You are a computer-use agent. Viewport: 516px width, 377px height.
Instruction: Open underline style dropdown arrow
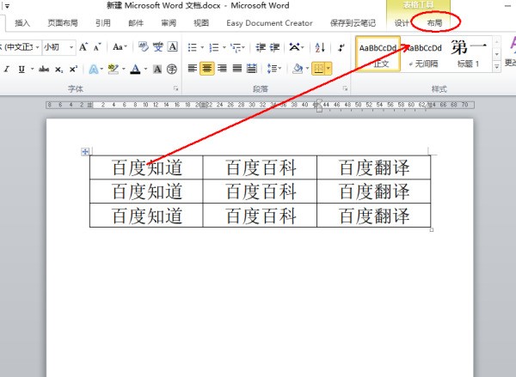[x=33, y=69]
